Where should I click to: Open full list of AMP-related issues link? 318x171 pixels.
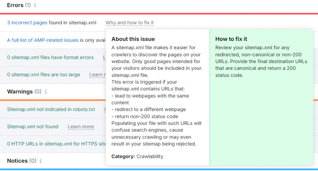pos(43,40)
